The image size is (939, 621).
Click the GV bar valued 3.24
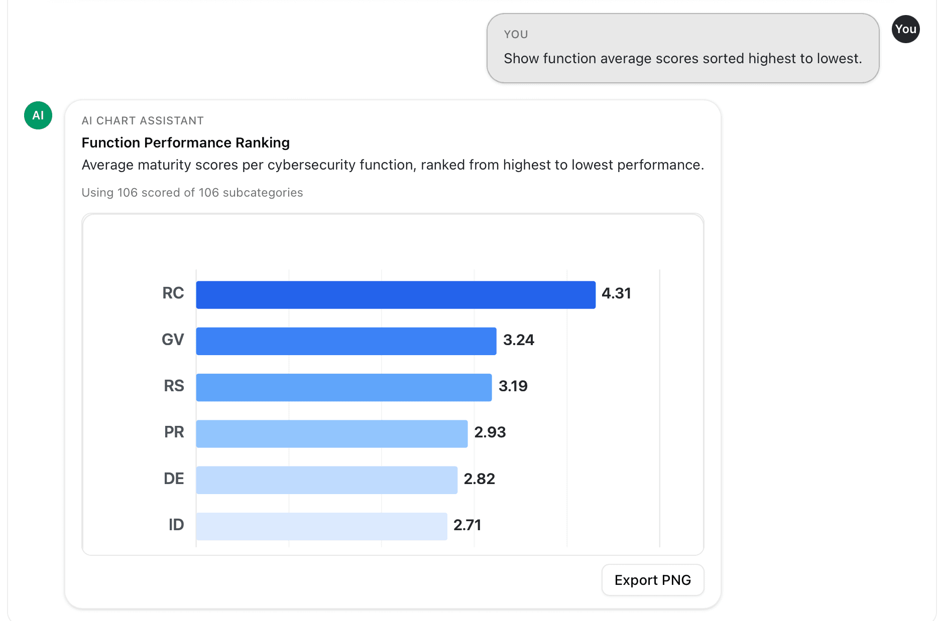tap(346, 341)
